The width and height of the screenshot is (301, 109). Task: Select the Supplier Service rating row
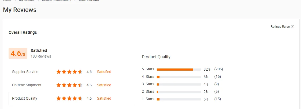click(25, 72)
